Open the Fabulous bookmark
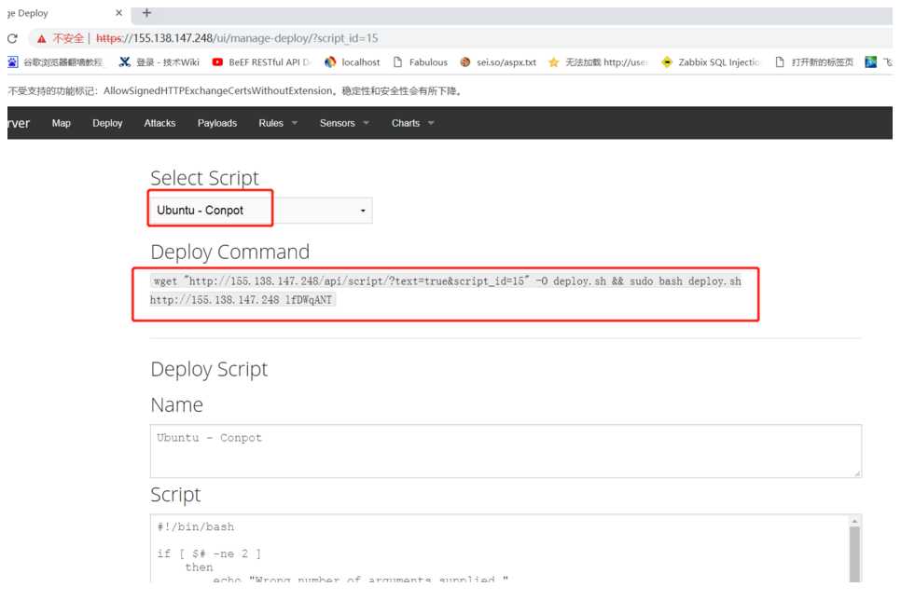 click(420, 62)
